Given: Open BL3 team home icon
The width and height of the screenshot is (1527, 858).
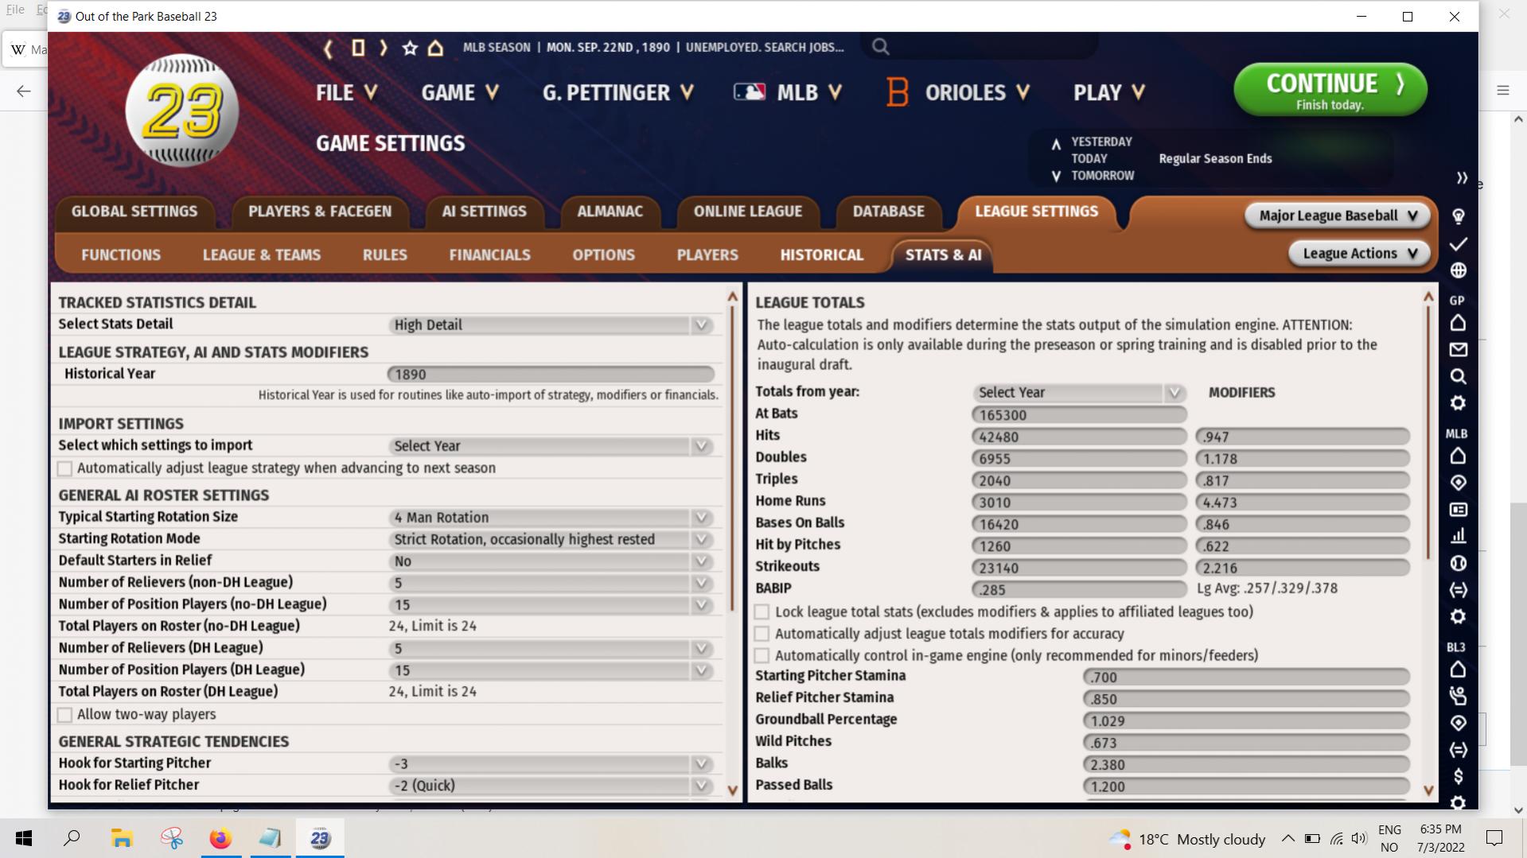Looking at the screenshot, I should coord(1458,670).
